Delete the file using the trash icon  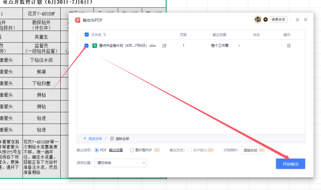288,45
